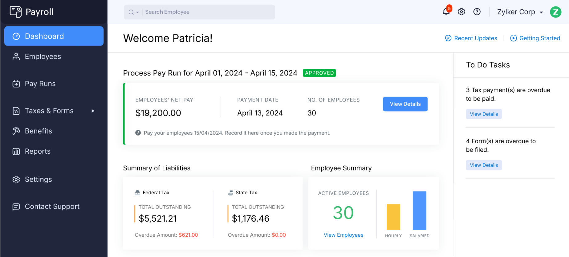Image resolution: width=569 pixels, height=257 pixels.
Task: Open the Reports section
Action: tap(38, 151)
